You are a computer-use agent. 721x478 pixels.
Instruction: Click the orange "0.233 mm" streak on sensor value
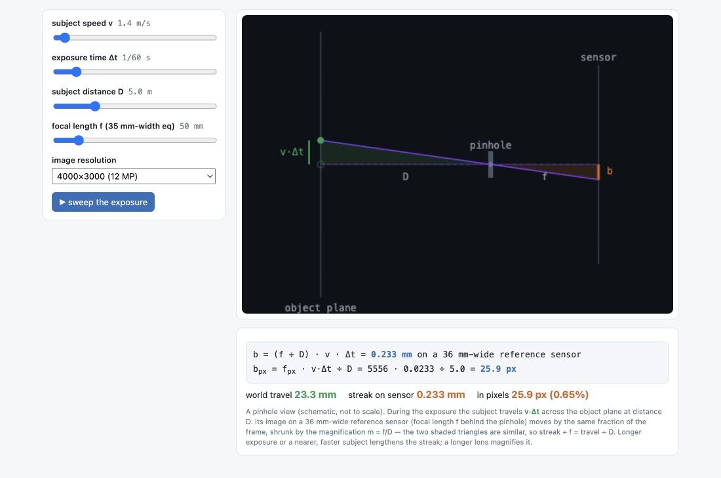440,395
